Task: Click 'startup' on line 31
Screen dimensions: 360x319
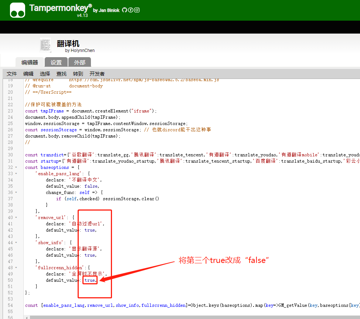Action: coord(50,161)
